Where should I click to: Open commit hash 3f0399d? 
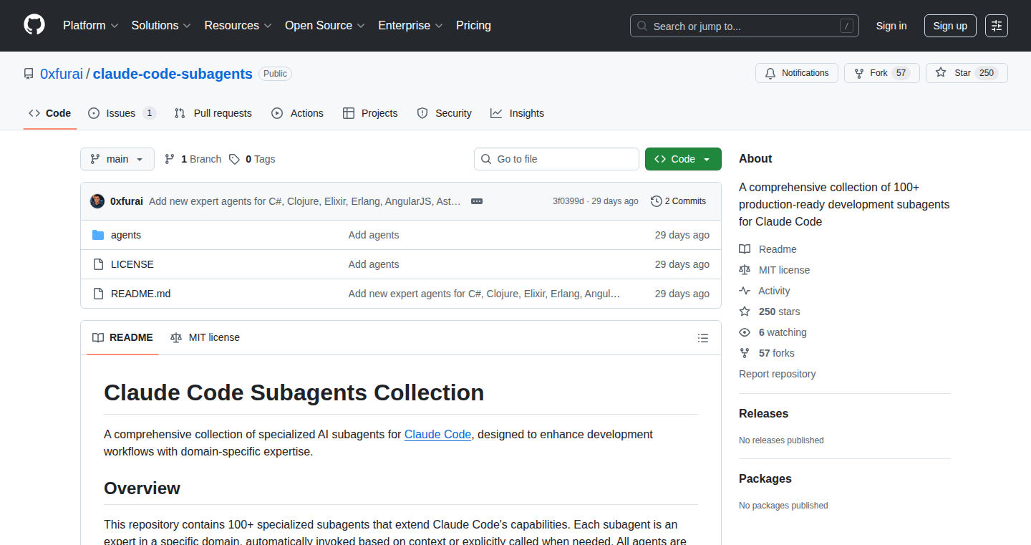pyautogui.click(x=568, y=201)
